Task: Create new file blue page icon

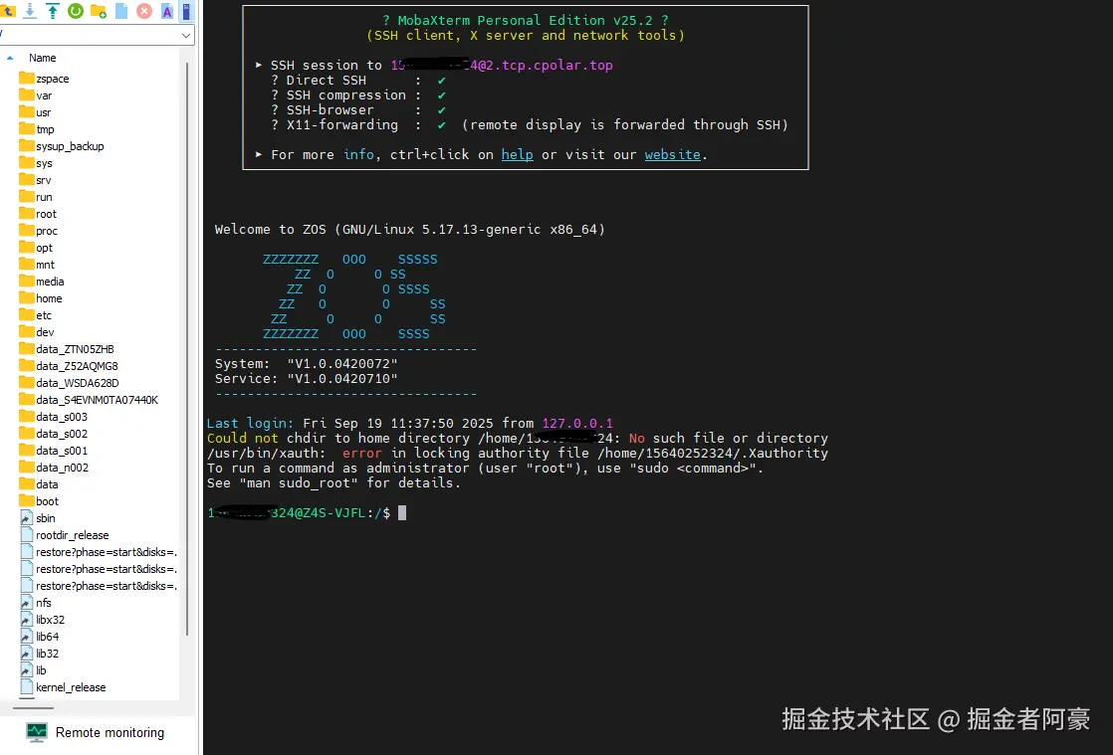Action: [121, 11]
